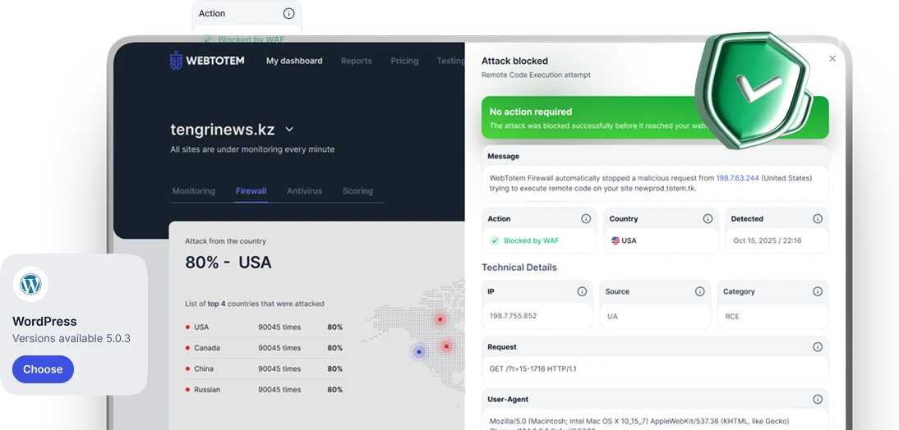Image resolution: width=899 pixels, height=430 pixels.
Task: Click info icon in Detected card
Action: (x=818, y=219)
